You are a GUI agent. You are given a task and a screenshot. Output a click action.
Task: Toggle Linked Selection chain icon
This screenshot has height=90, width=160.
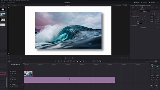[x=80, y=61]
